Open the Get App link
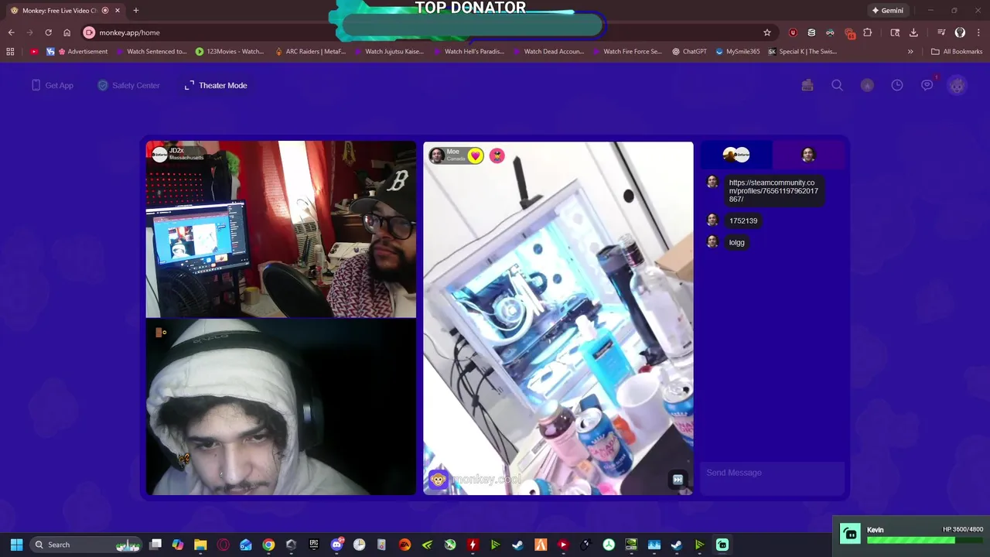The image size is (990, 557). (x=52, y=85)
